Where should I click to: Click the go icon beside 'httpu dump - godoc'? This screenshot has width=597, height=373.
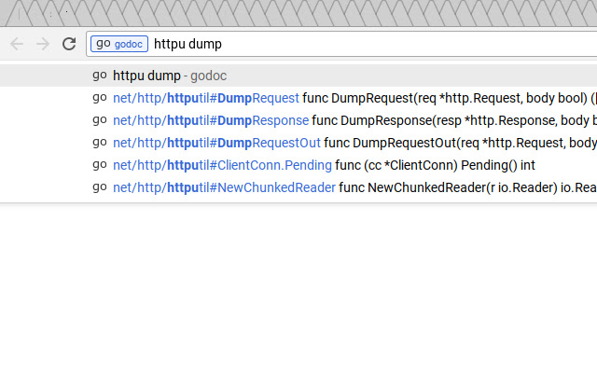click(100, 76)
